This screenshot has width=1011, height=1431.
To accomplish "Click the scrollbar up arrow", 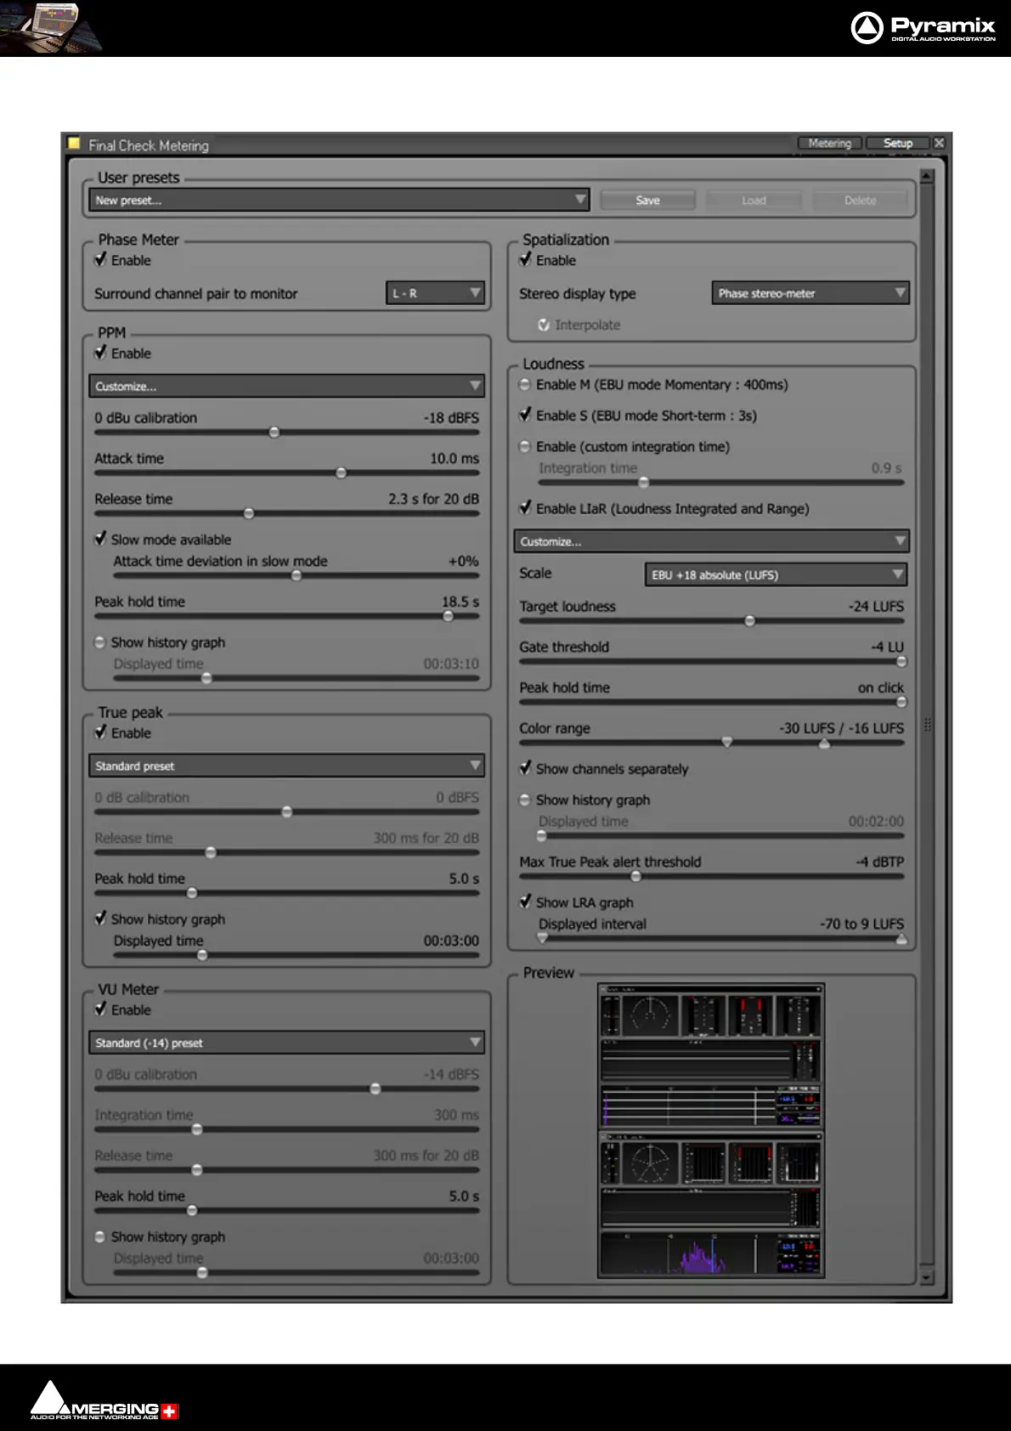I will (927, 176).
